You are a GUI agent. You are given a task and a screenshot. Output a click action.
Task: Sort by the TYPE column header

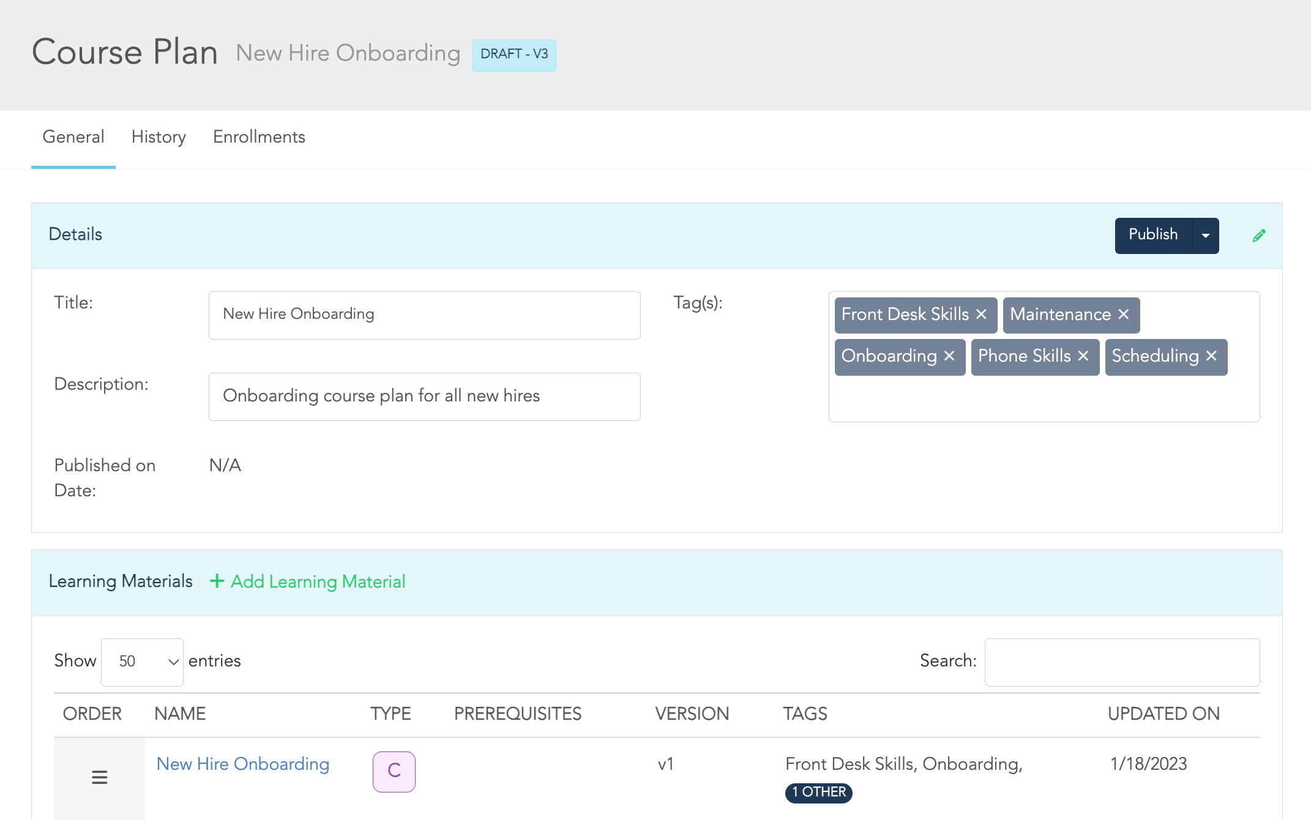[x=390, y=714]
